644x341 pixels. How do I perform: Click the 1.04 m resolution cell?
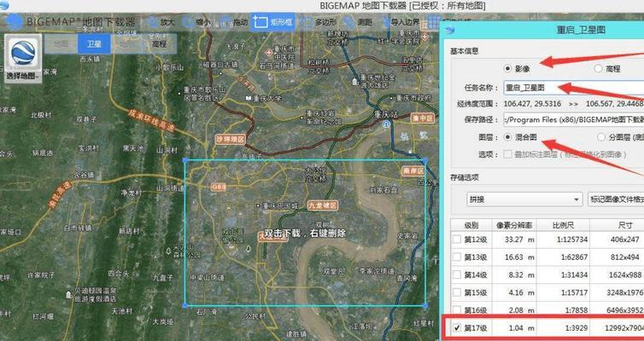click(x=514, y=328)
